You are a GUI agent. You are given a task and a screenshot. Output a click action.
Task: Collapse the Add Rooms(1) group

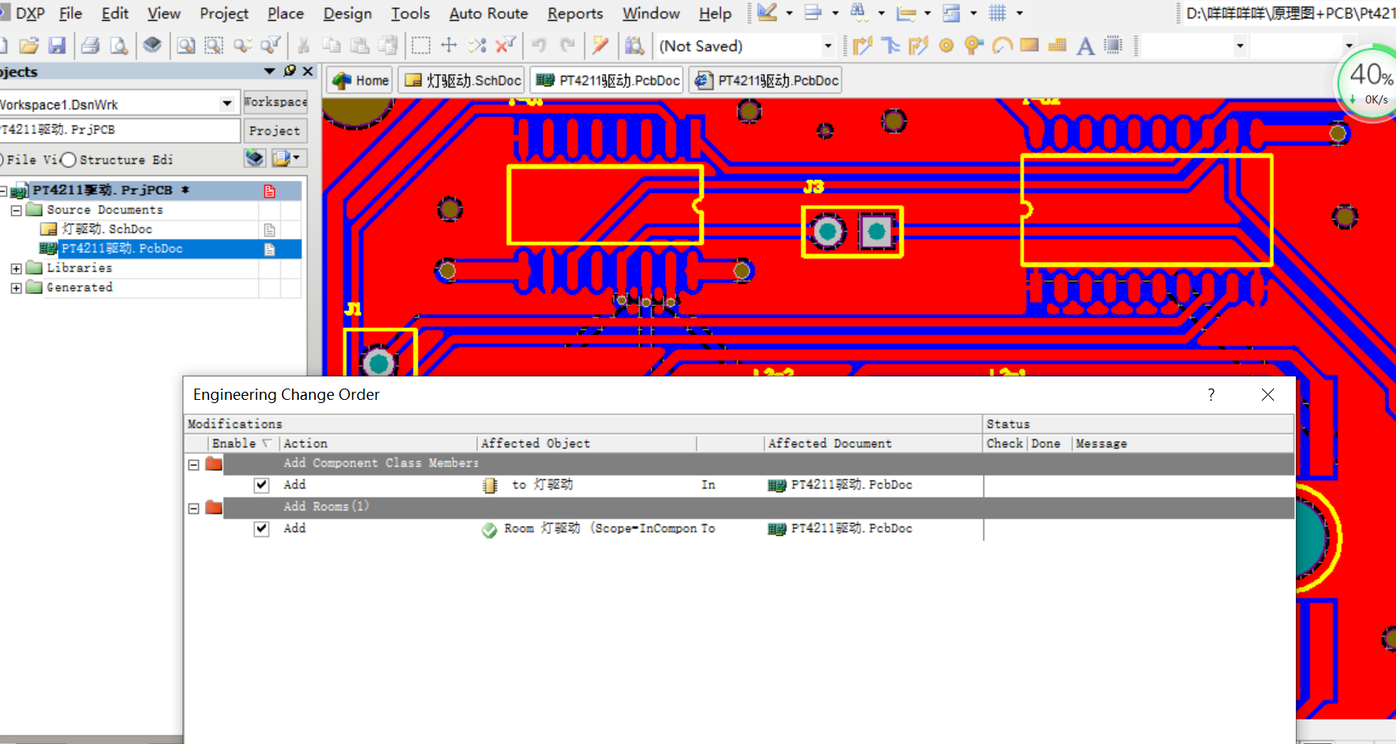click(194, 508)
